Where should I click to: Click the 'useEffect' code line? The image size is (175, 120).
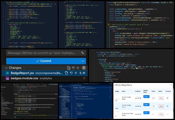click(x=117, y=27)
